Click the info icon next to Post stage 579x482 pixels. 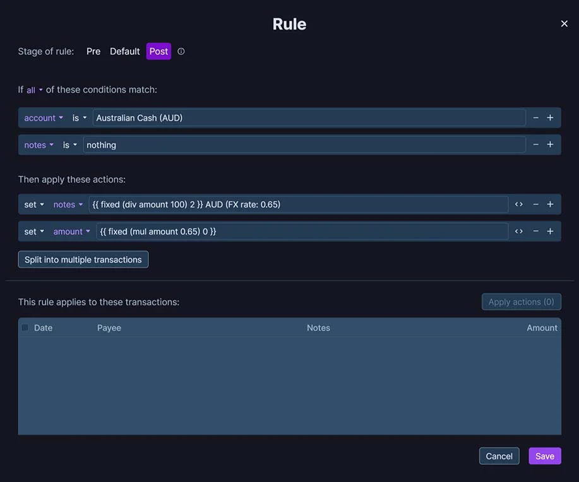click(x=181, y=52)
